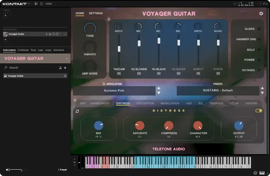Toggle the HAMMER ONS switch
This screenshot has height=176, width=270.
[259, 39]
